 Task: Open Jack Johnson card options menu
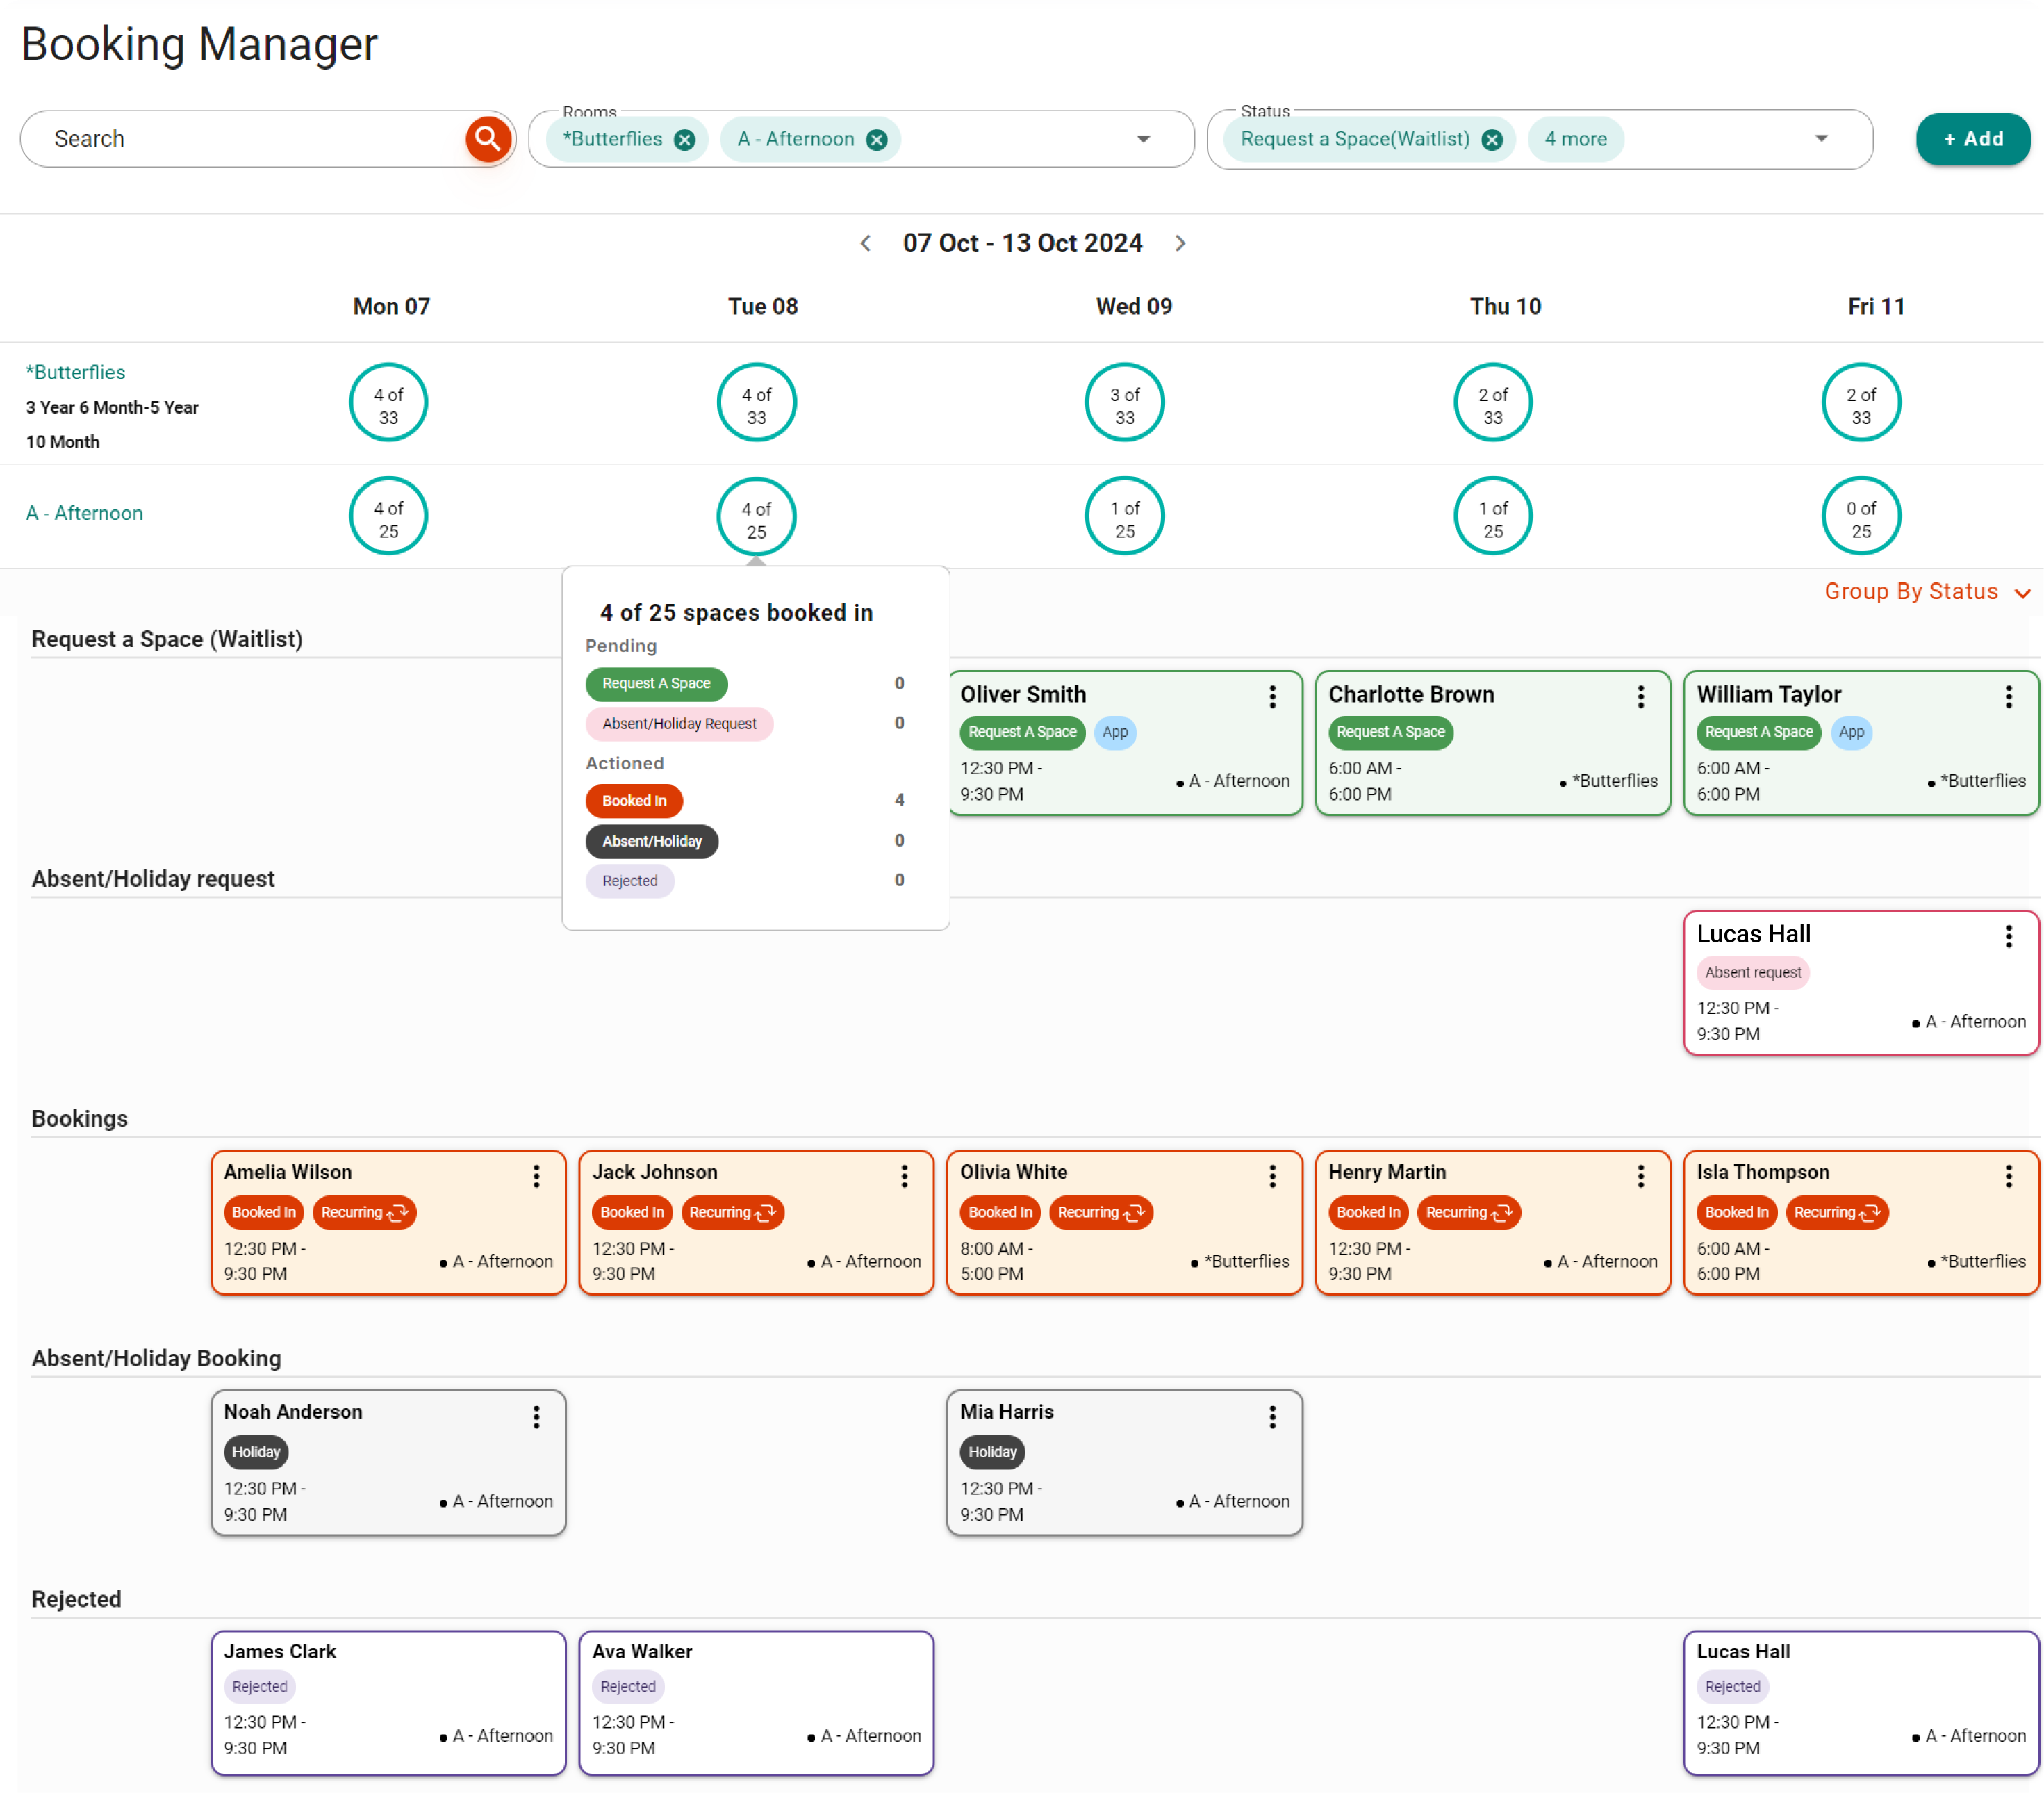[904, 1177]
